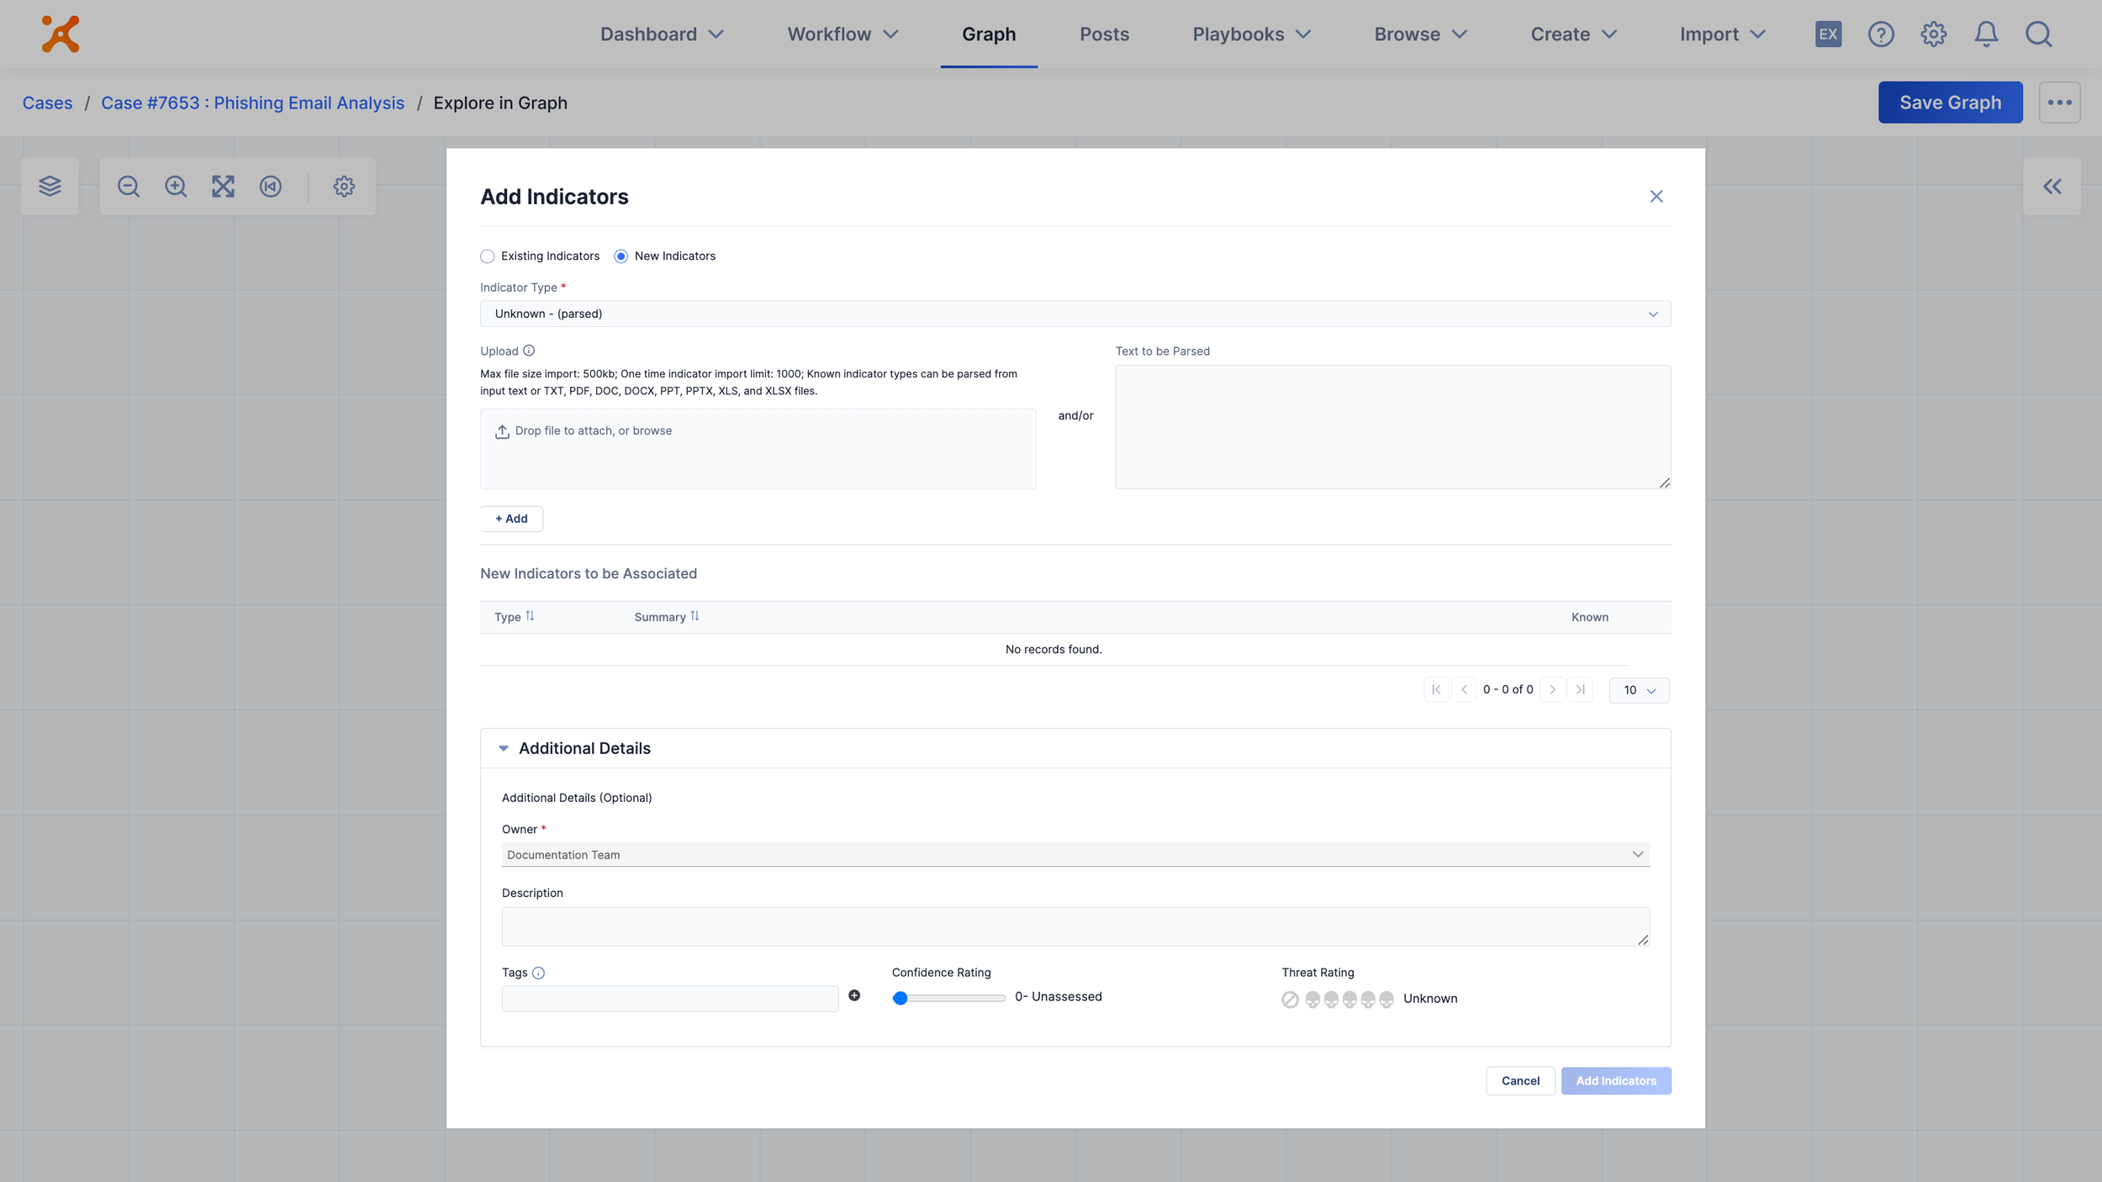Set threat rating to none icon
2102x1182 pixels.
1290,999
